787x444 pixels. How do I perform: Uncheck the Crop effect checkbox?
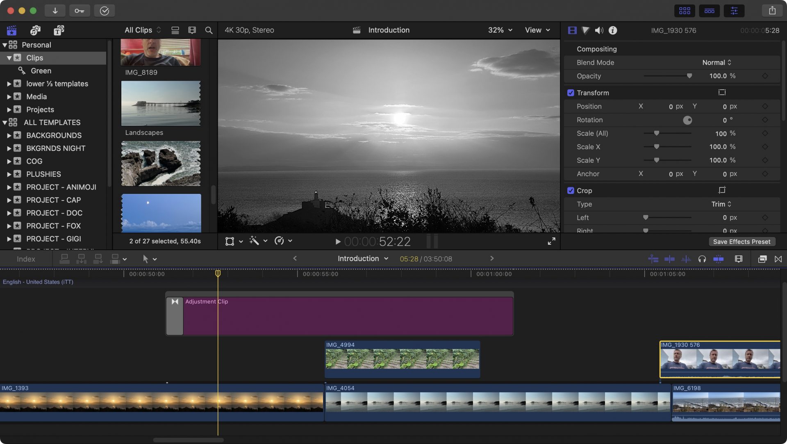pyautogui.click(x=571, y=190)
